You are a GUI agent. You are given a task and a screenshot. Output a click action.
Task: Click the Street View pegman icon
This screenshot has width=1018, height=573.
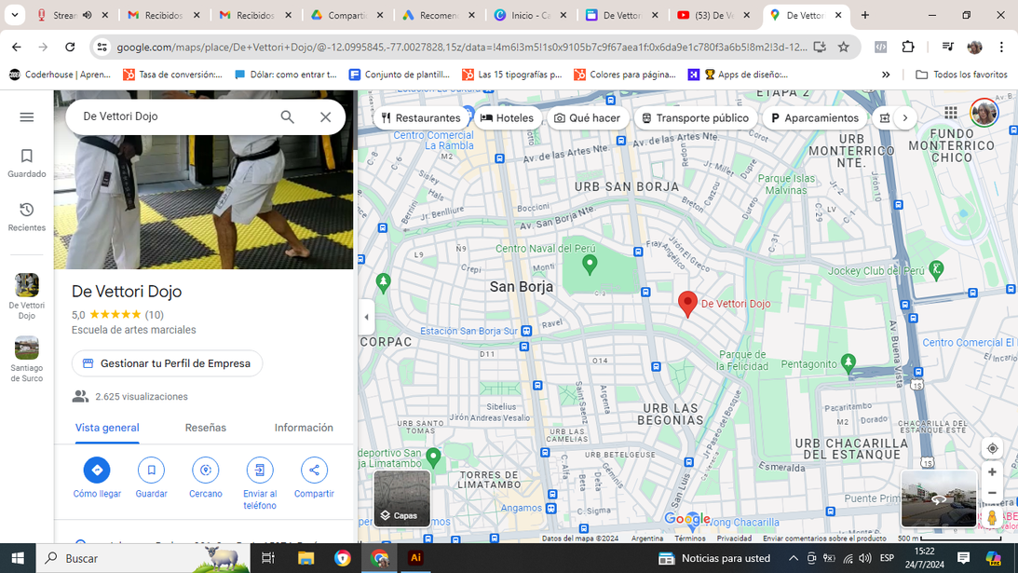(x=992, y=518)
